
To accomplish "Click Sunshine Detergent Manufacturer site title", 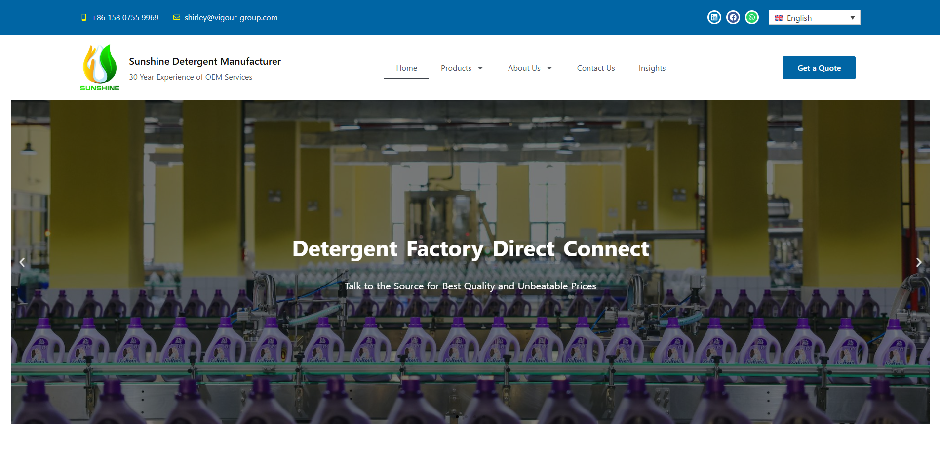I will click(205, 61).
